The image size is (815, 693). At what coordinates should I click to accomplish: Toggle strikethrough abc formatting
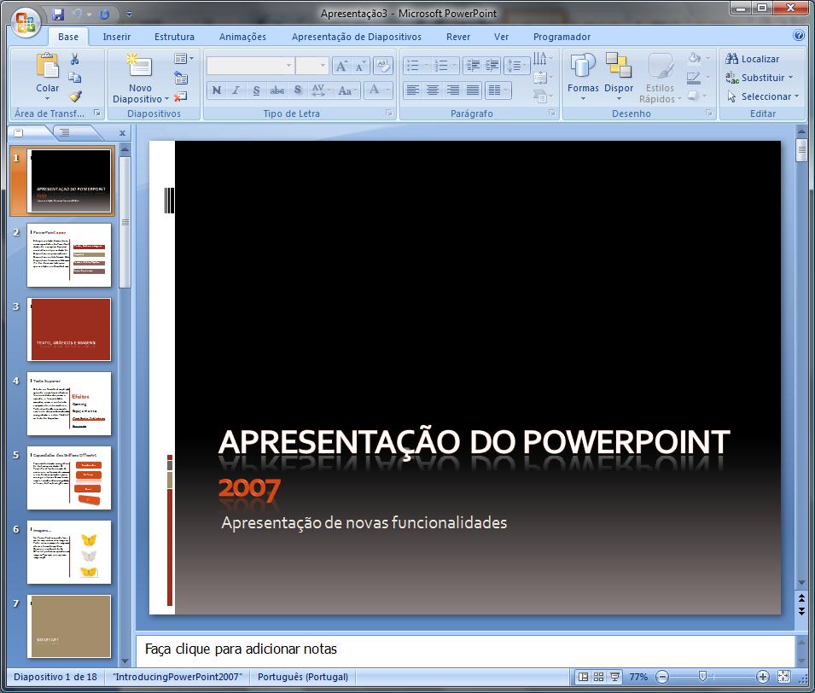pos(277,90)
